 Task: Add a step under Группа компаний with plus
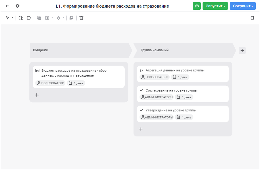141,129
